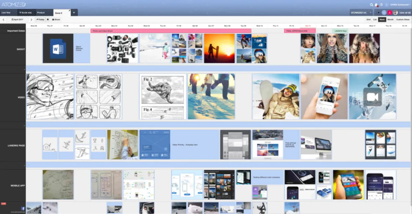Screen dimensions: 412x214
Task: Open the handwritten mind-map sketch thumbnail
Action: pyautogui.click(x=58, y=185)
